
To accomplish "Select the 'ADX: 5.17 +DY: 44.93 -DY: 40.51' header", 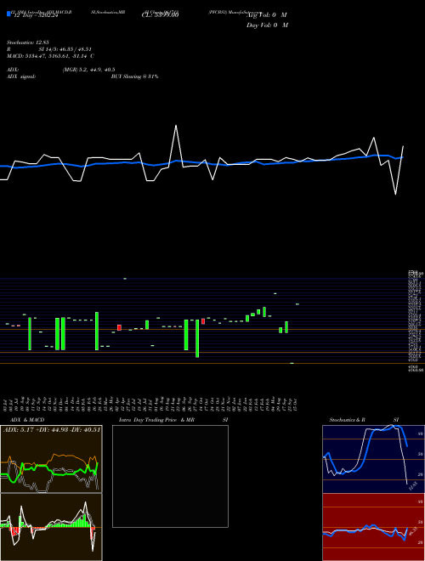I will coord(52,429).
